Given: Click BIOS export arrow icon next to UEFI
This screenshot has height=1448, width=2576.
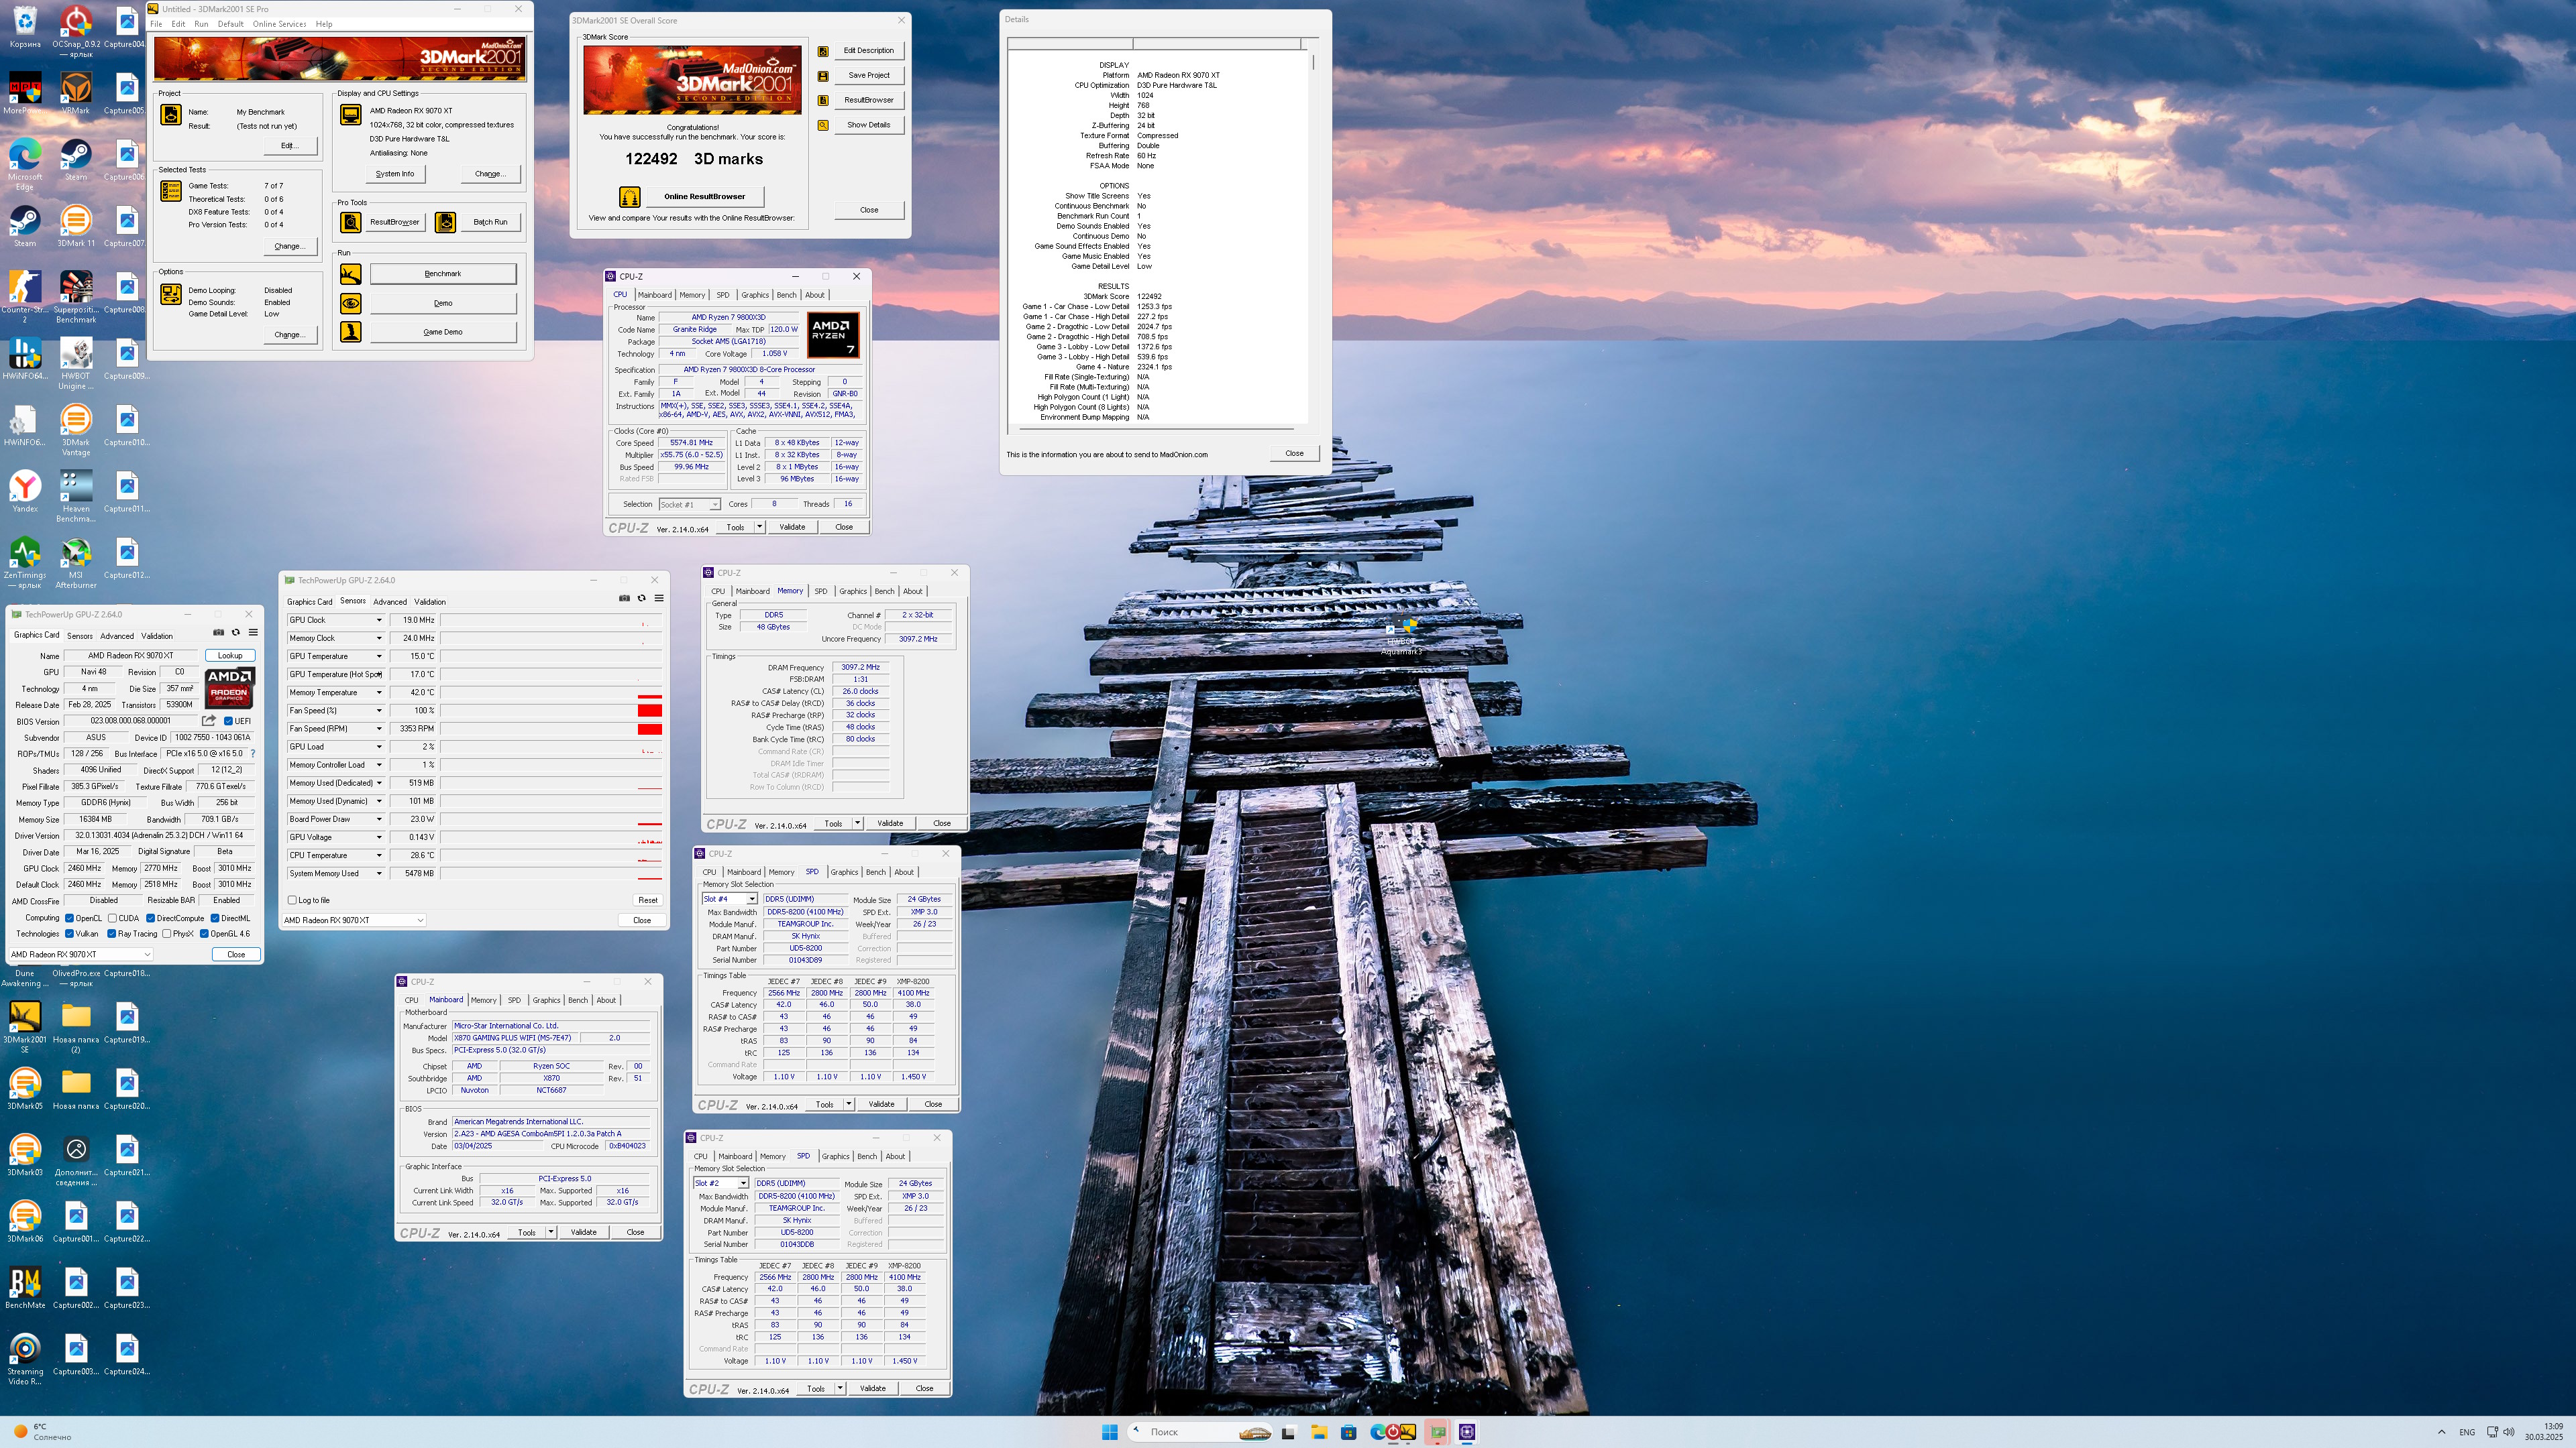Looking at the screenshot, I should 209,721.
